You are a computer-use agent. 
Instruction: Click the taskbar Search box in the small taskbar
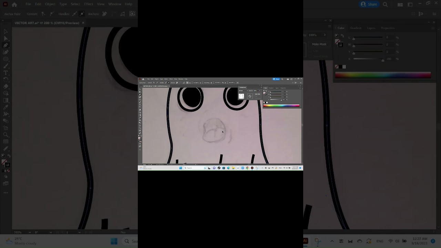(x=195, y=168)
